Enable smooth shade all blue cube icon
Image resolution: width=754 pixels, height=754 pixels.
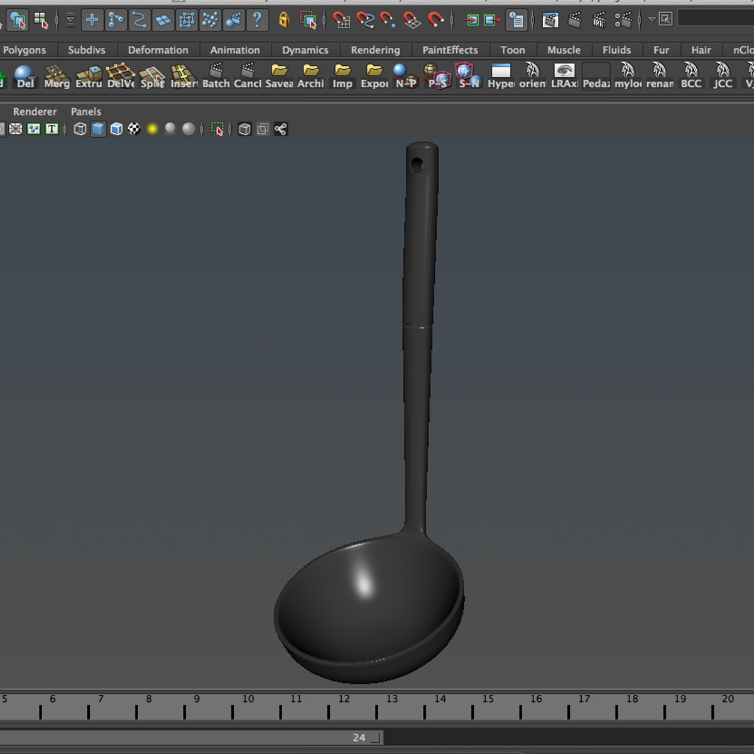(x=98, y=129)
